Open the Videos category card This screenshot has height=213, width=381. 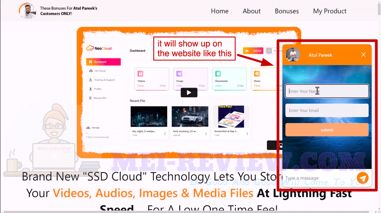coord(152,79)
